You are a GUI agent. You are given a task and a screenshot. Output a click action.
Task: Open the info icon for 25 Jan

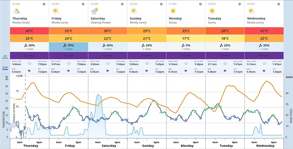122,4
